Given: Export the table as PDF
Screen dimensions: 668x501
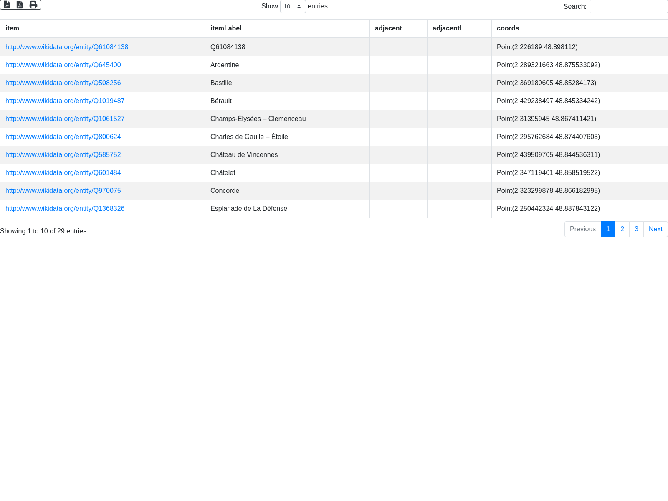Looking at the screenshot, I should coord(20,5).
